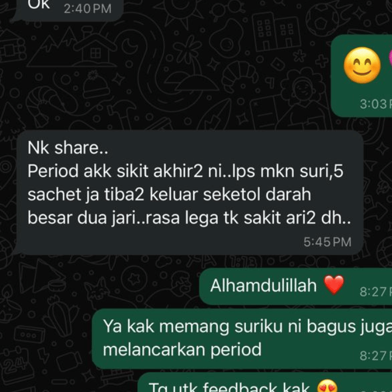Tap the heart-eyes emoji in feedback message
This screenshot has height=392, width=392.
click(x=327, y=386)
